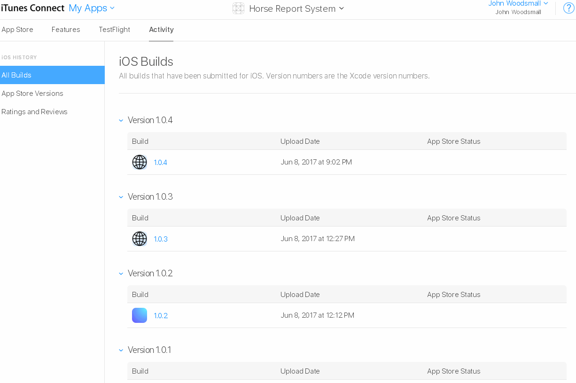Open build 1.0.4 link
576x383 pixels.
pyautogui.click(x=161, y=163)
